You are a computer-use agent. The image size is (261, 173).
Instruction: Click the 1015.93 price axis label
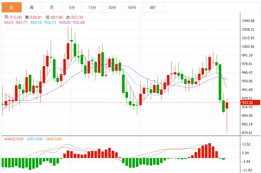click(x=248, y=38)
